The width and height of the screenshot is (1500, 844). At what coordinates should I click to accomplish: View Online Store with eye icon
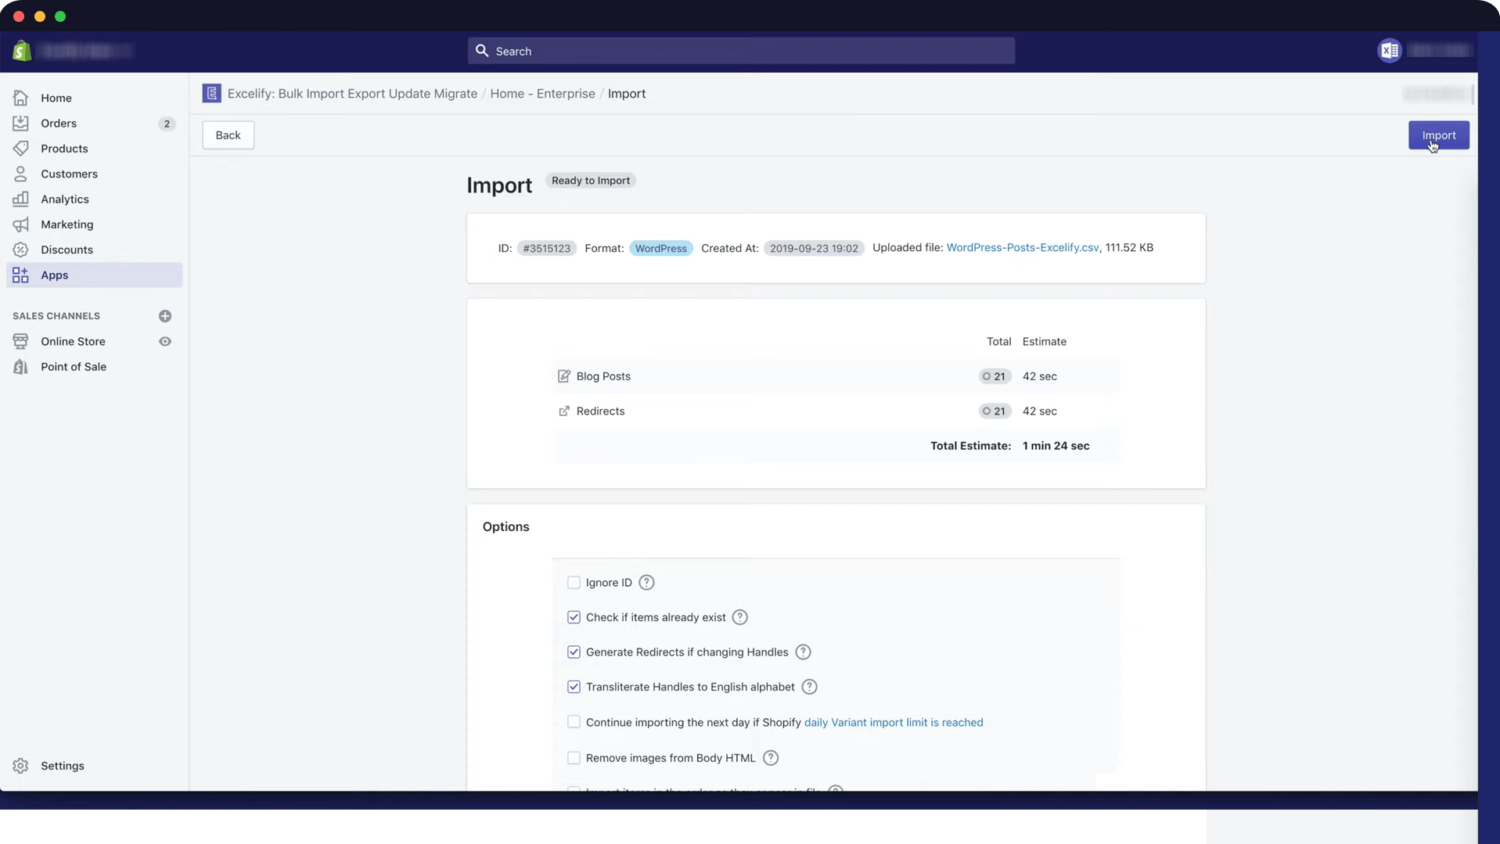[165, 341]
